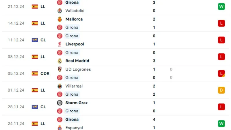Click the green W badge for Girona–Valladolid
231x130 pixels.
click(221, 7)
